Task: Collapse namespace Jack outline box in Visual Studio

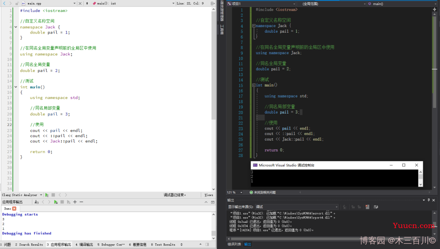Action: tap(254, 26)
